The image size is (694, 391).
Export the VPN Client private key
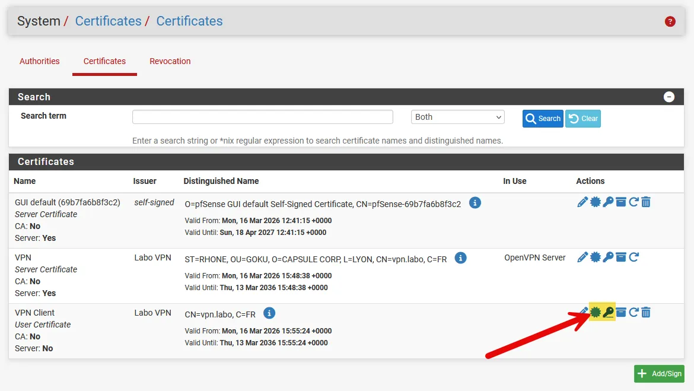point(608,312)
